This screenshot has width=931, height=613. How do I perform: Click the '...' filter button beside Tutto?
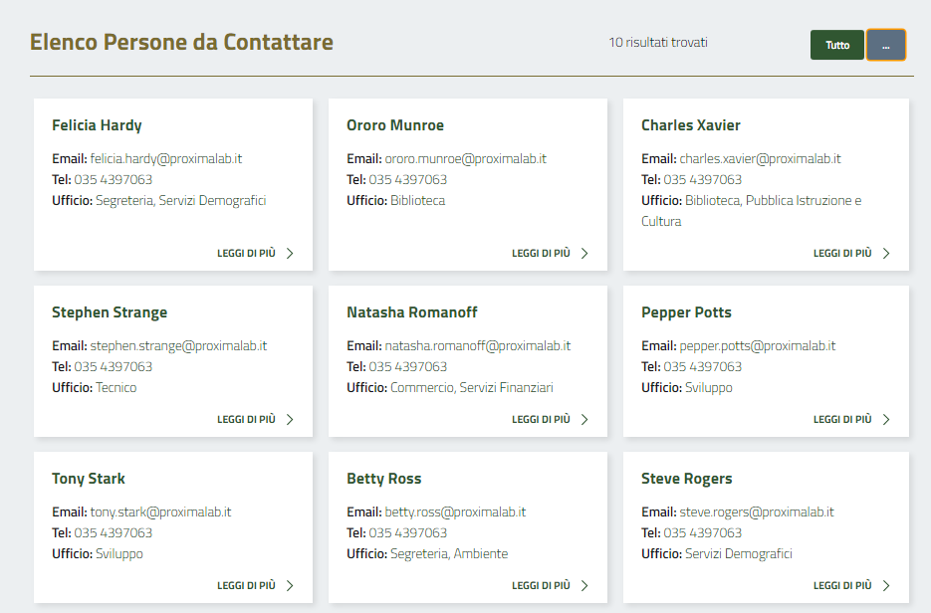click(885, 45)
